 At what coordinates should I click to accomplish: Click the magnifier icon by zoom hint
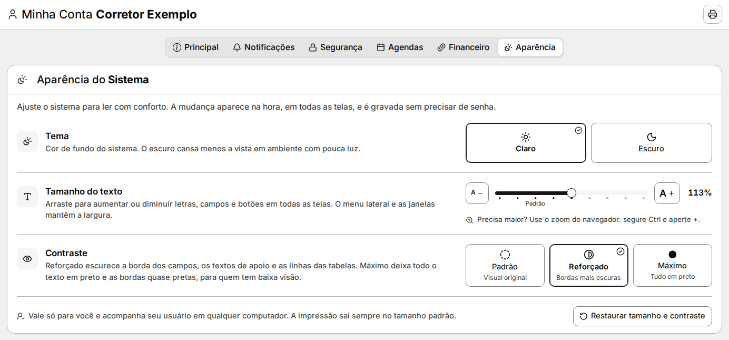[x=469, y=220]
